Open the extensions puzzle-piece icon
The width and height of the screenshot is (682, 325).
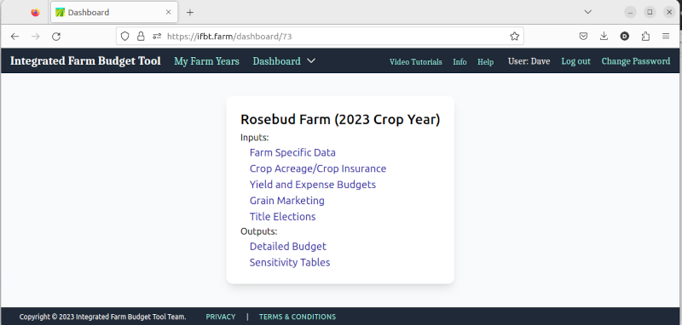click(645, 37)
